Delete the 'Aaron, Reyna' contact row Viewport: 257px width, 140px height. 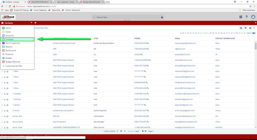point(5,122)
